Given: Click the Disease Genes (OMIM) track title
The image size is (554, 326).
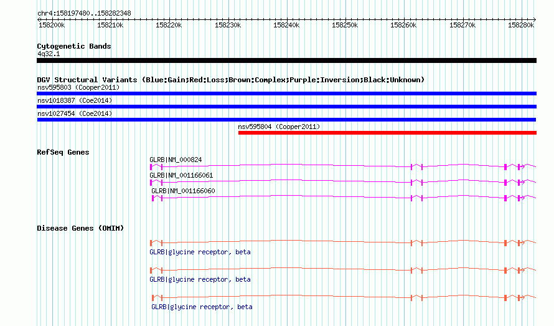Looking at the screenshot, I should click(x=80, y=228).
